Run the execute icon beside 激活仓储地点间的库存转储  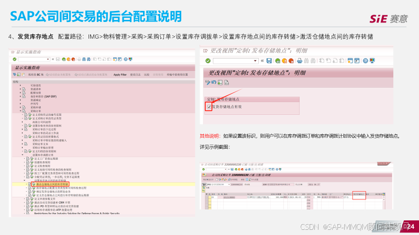[34, 184]
